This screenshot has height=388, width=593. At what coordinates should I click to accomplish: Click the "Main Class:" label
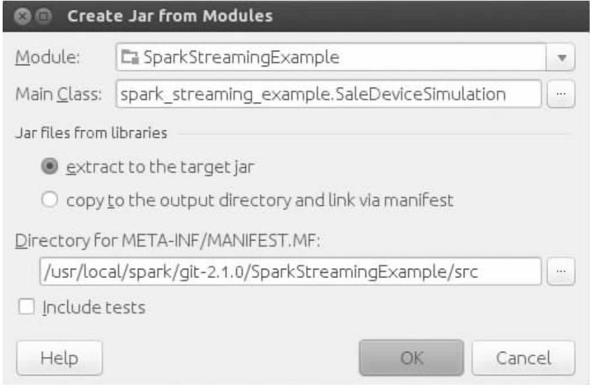tap(58, 95)
